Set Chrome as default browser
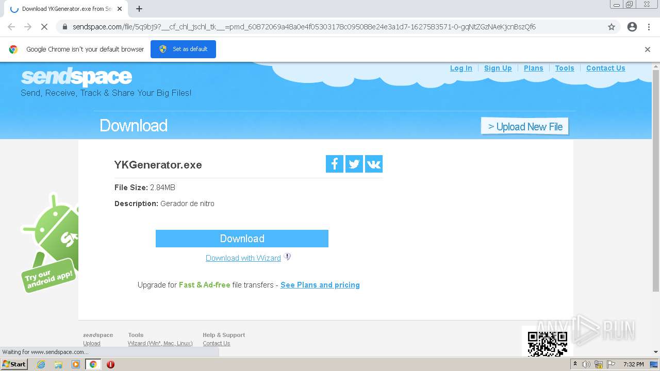Viewport: 660px width, 371px height. 183,49
